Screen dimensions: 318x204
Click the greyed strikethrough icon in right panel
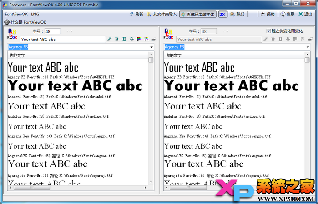click(288, 39)
